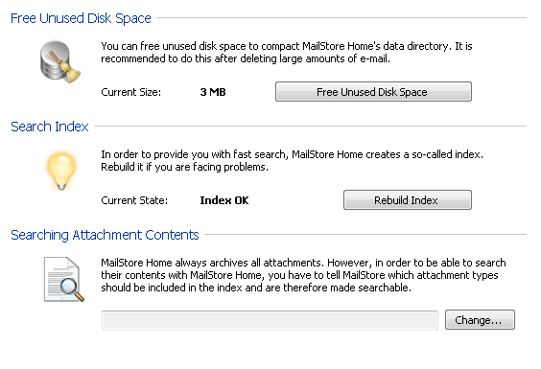Click the Current State label
Viewport: 541px width, 369px height.
click(x=134, y=200)
